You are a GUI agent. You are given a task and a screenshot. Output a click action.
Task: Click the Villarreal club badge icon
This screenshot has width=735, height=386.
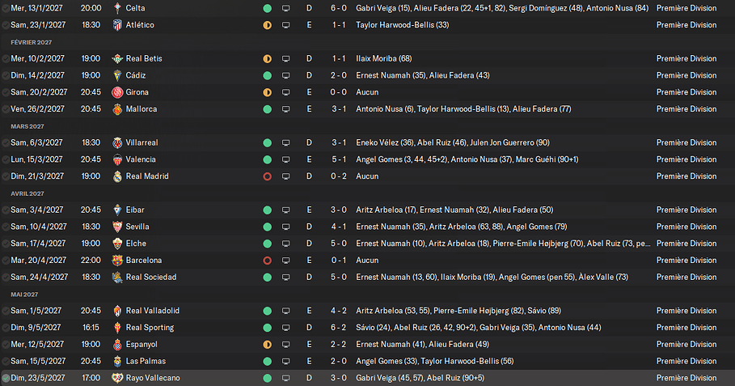tap(117, 142)
